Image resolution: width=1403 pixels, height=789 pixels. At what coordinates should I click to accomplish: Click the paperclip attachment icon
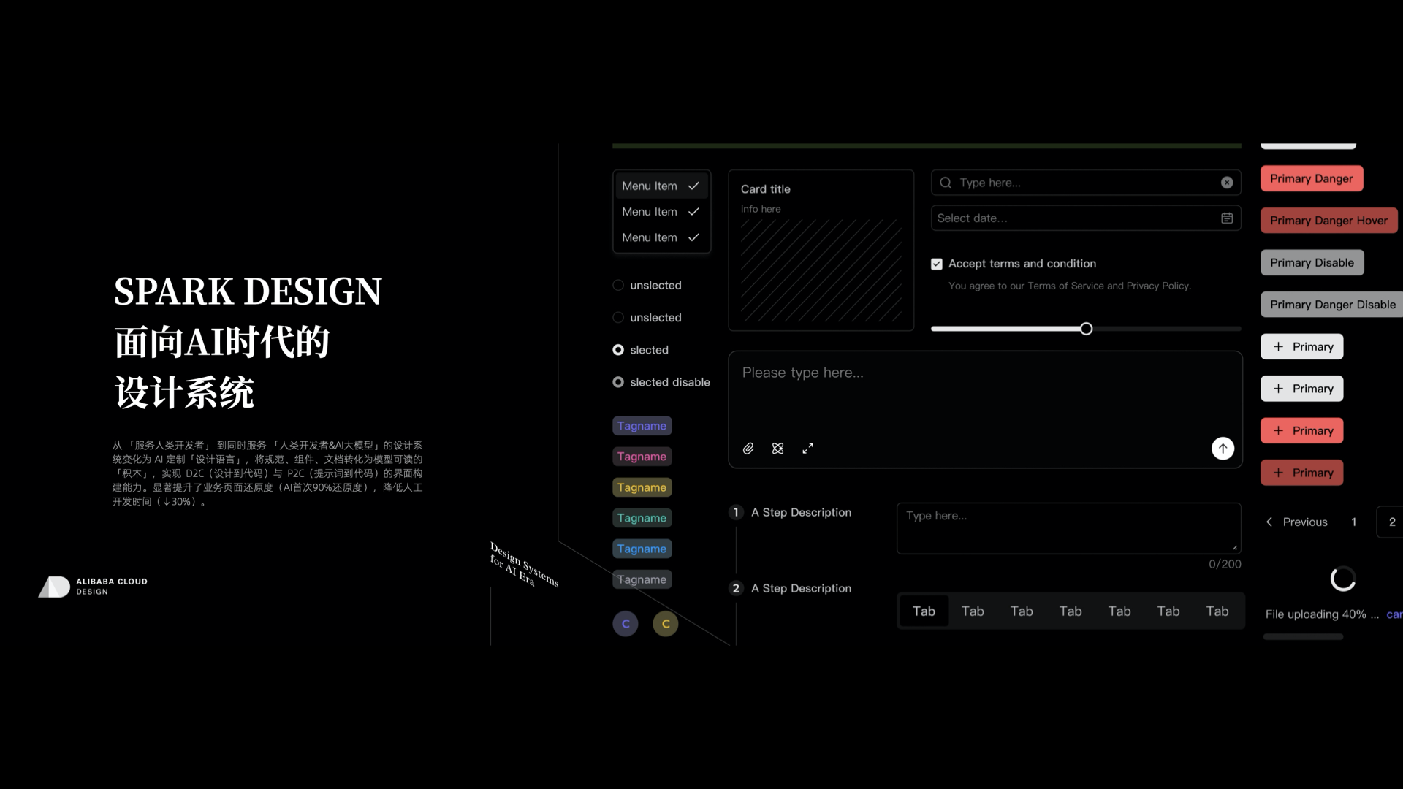point(748,449)
